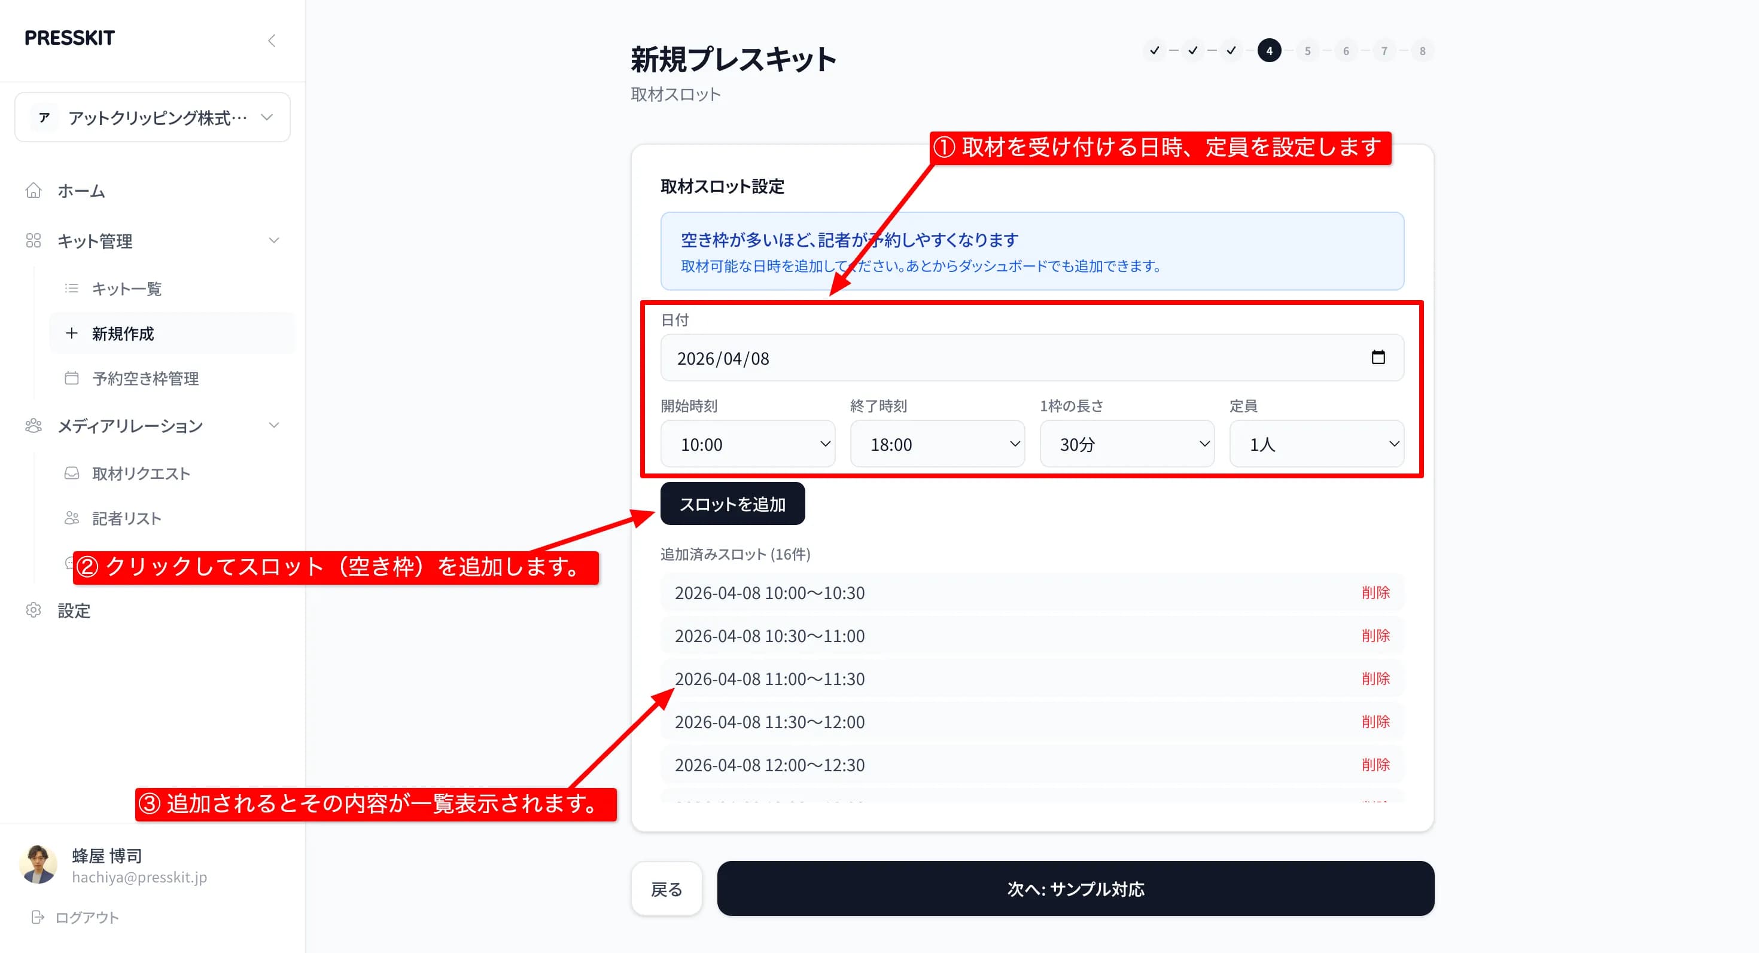Click the 取材スロット設定 heading
1759x953 pixels.
click(722, 186)
